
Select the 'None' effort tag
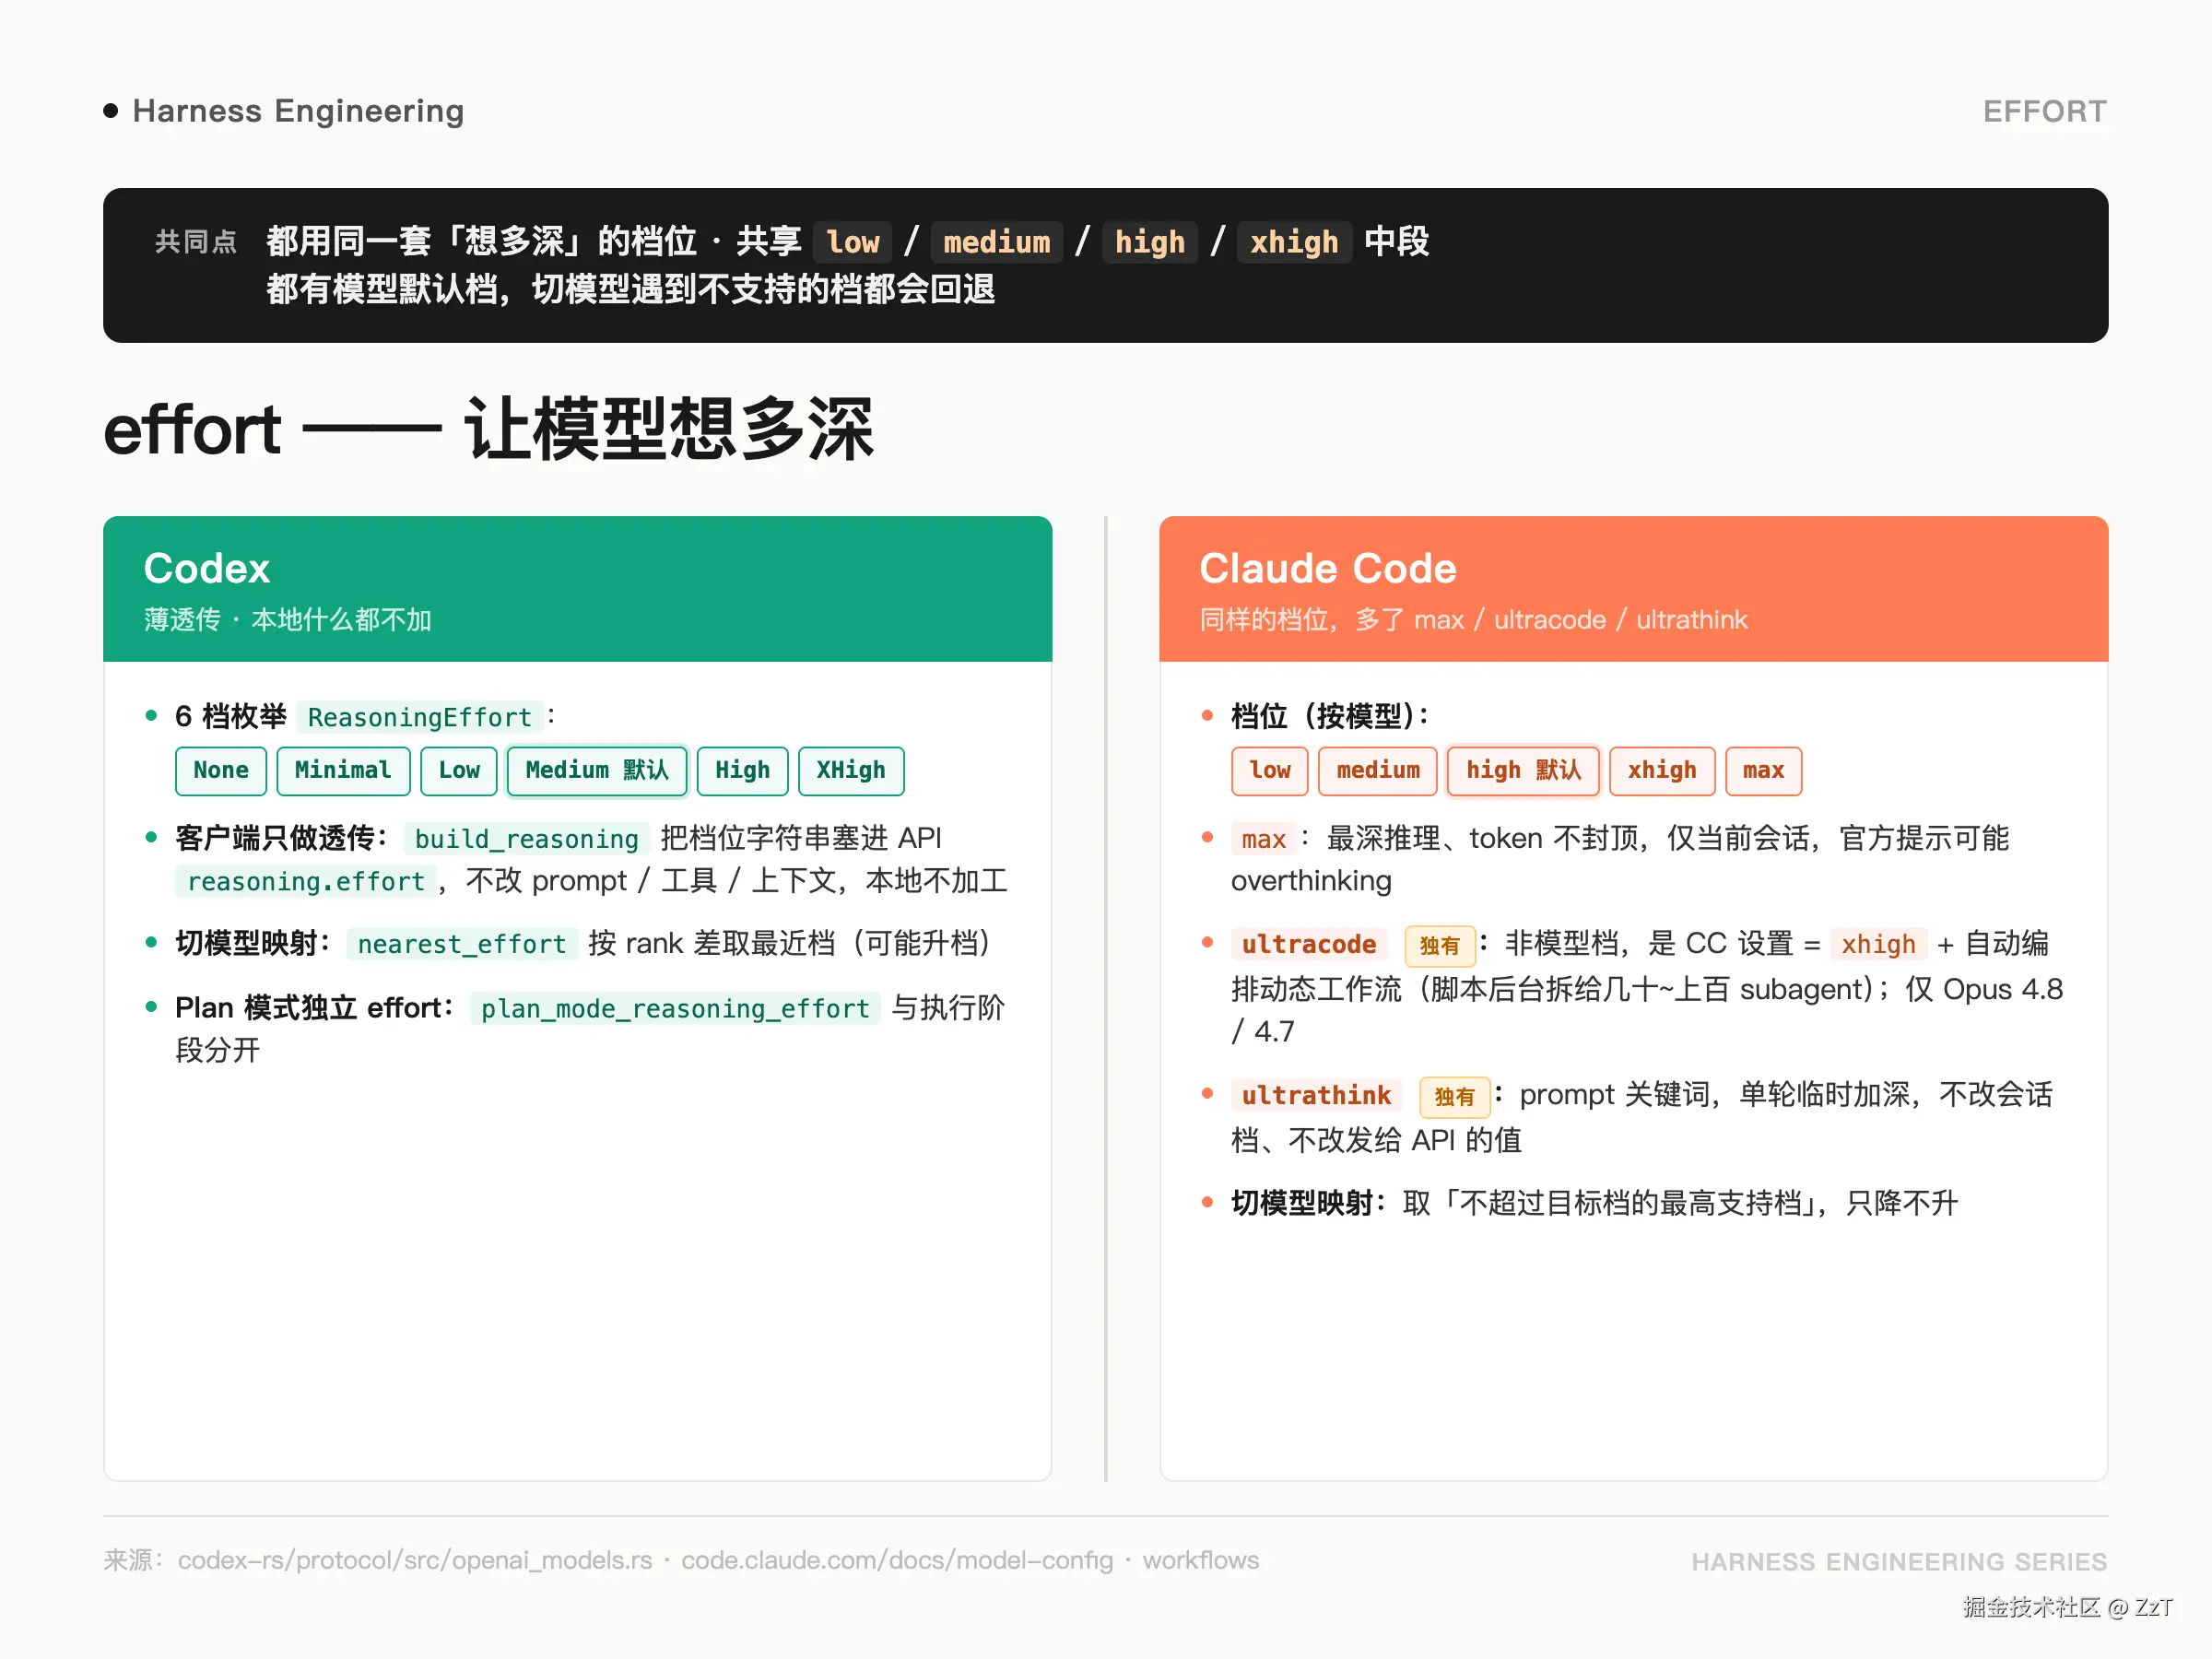(220, 771)
